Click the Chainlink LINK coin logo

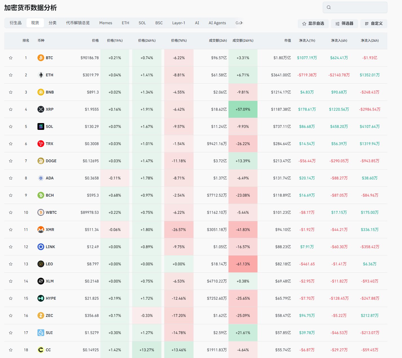click(x=41, y=247)
